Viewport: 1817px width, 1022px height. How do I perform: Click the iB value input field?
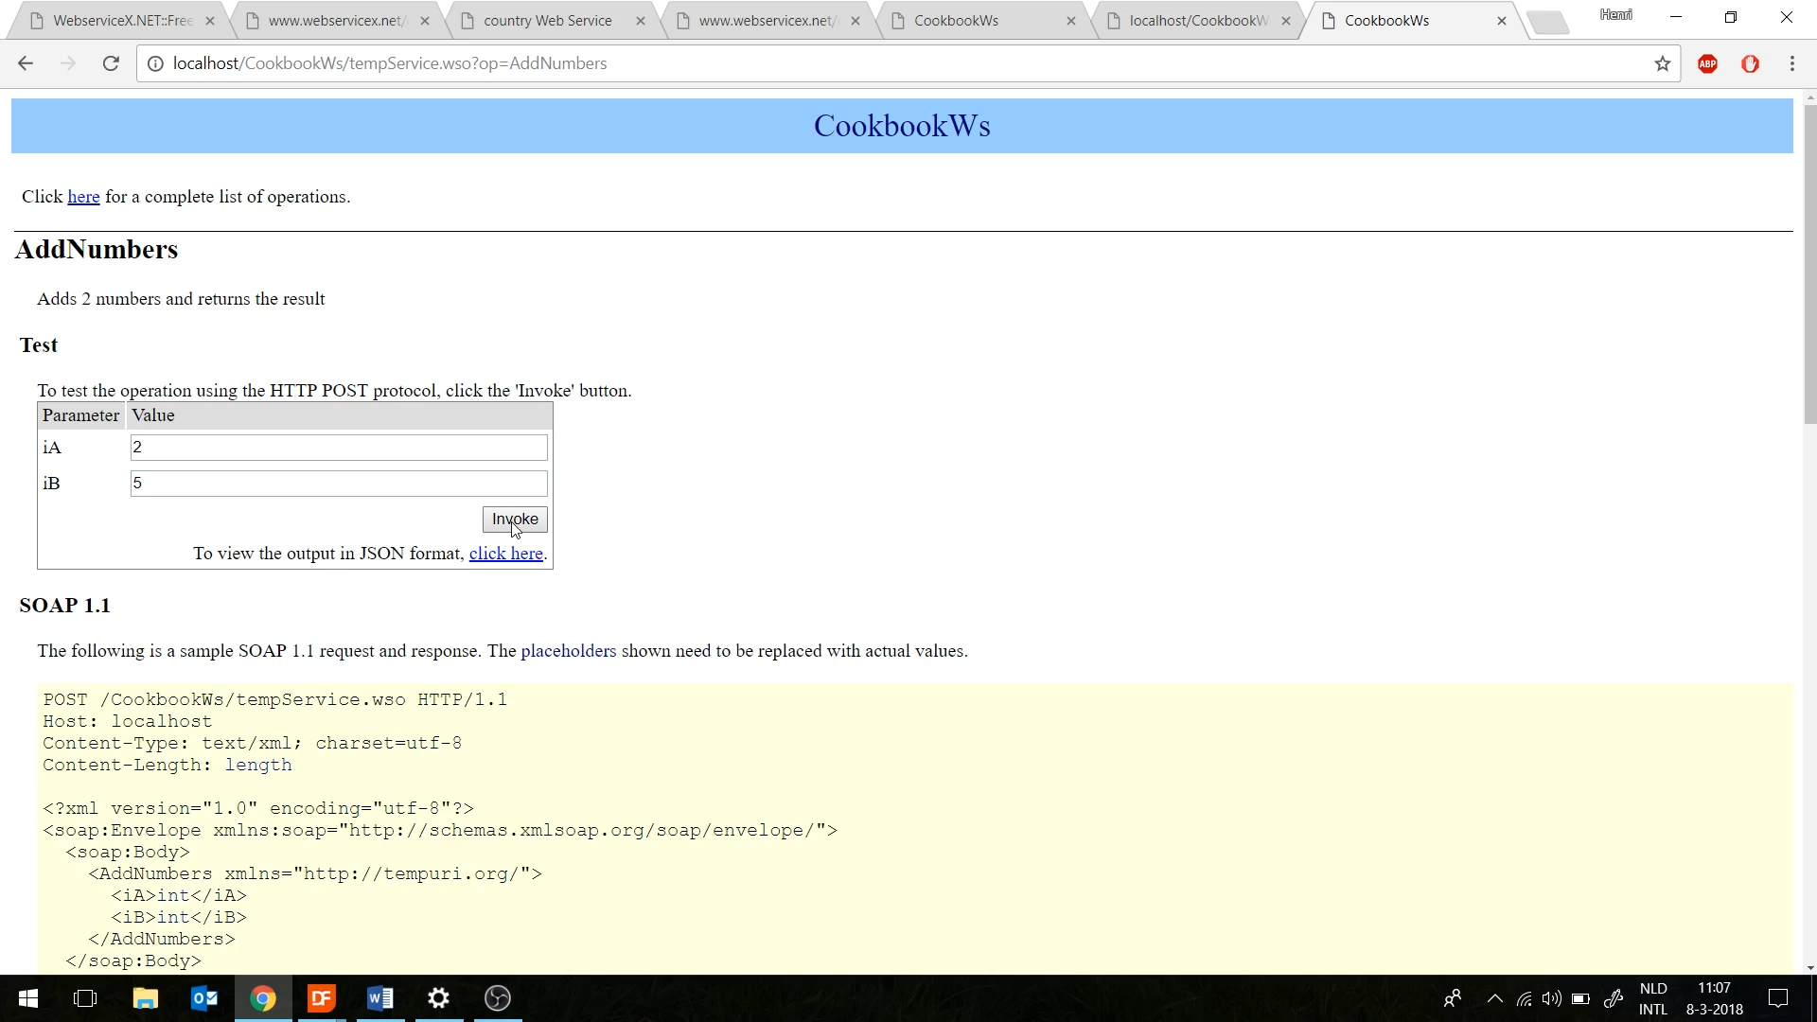pos(339,484)
